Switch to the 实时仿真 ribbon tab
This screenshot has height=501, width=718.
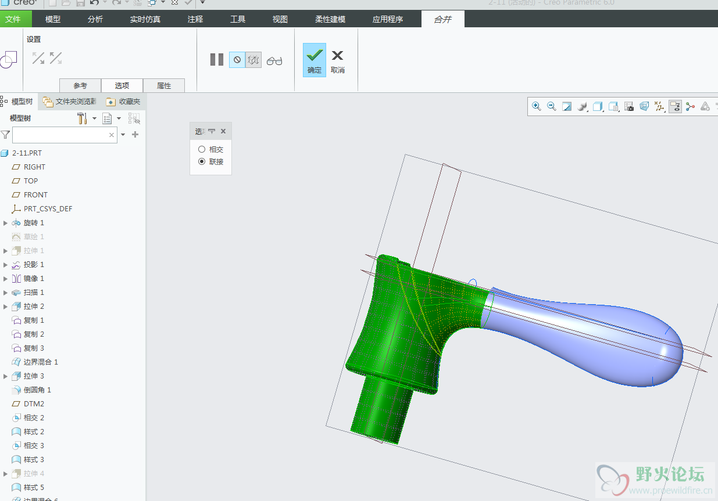pyautogui.click(x=145, y=19)
